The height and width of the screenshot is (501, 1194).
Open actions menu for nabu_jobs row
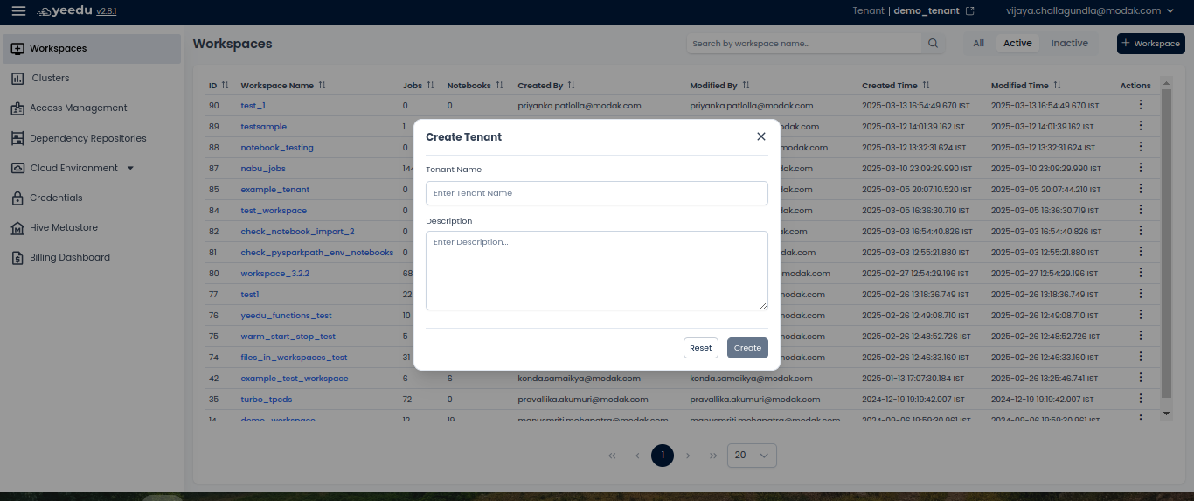(x=1140, y=168)
